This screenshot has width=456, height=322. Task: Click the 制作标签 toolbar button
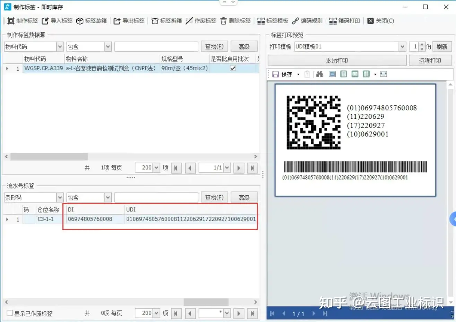click(x=23, y=21)
